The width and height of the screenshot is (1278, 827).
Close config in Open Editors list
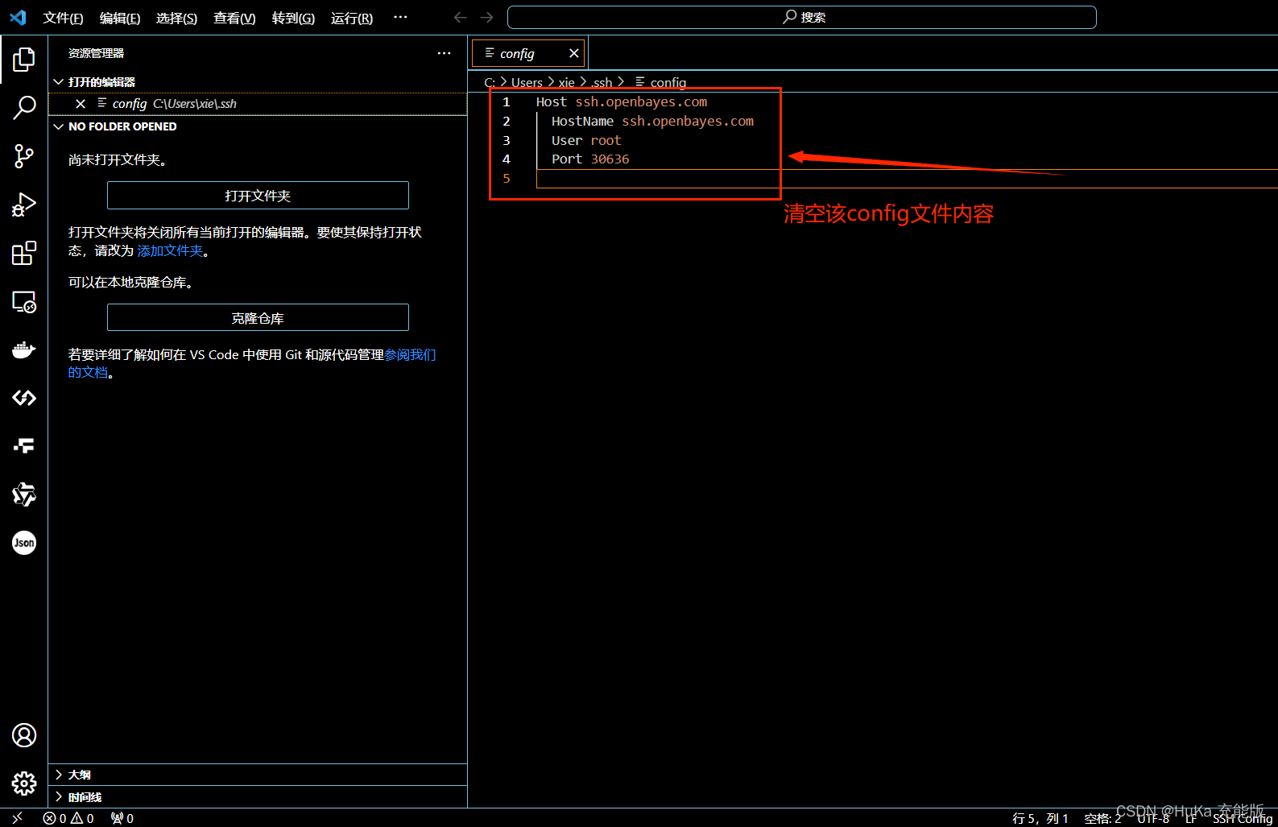coord(81,104)
